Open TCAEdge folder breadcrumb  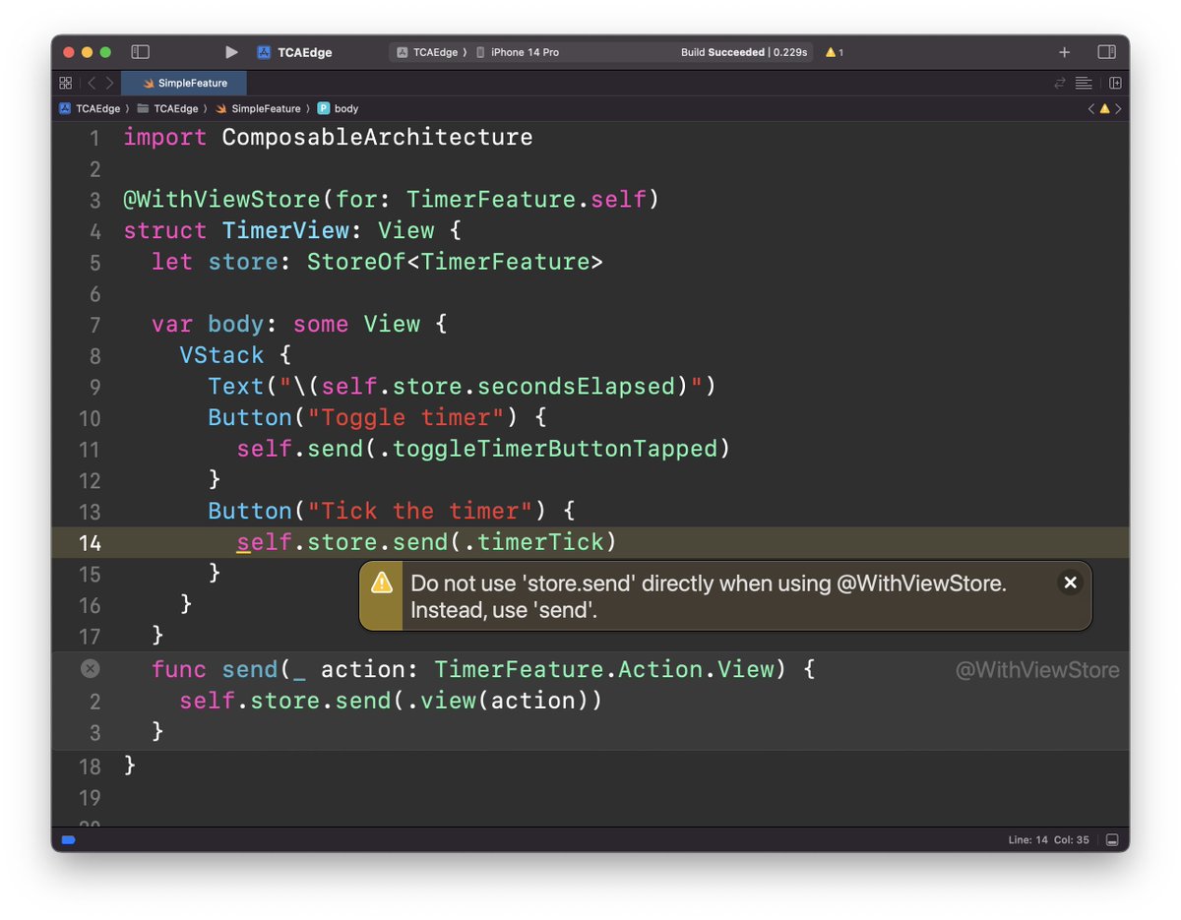(167, 108)
